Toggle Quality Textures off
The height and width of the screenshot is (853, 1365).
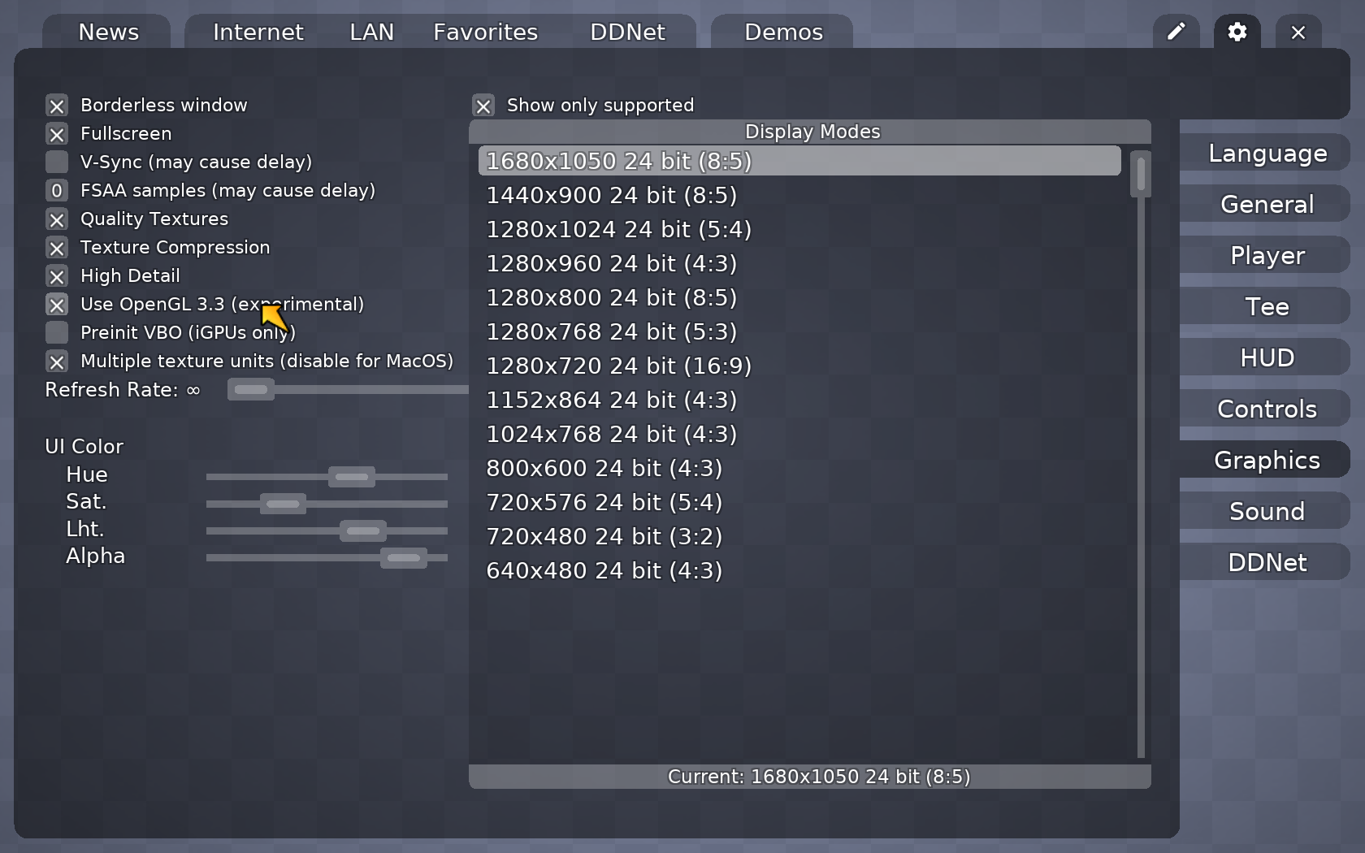[x=56, y=219]
